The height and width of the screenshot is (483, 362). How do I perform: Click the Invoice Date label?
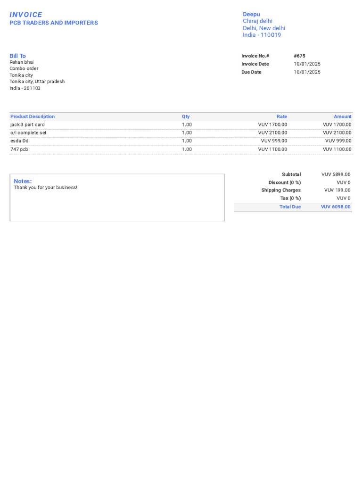pyautogui.click(x=255, y=64)
